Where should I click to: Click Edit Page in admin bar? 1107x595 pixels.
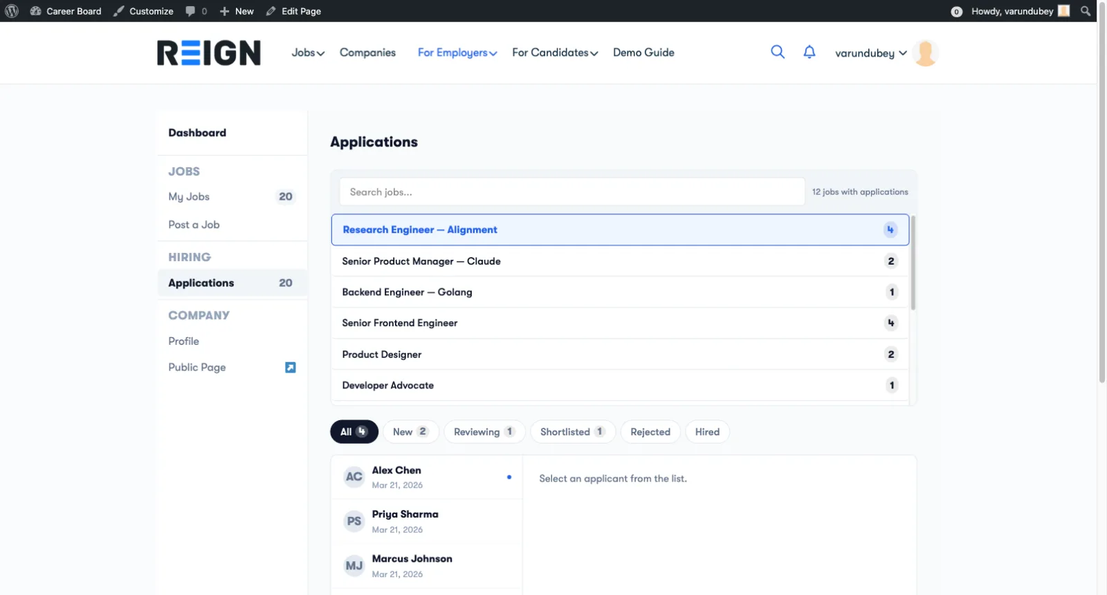(x=293, y=11)
